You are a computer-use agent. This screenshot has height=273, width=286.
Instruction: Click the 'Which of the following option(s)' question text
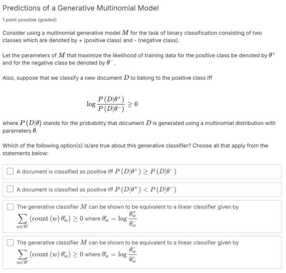point(135,149)
